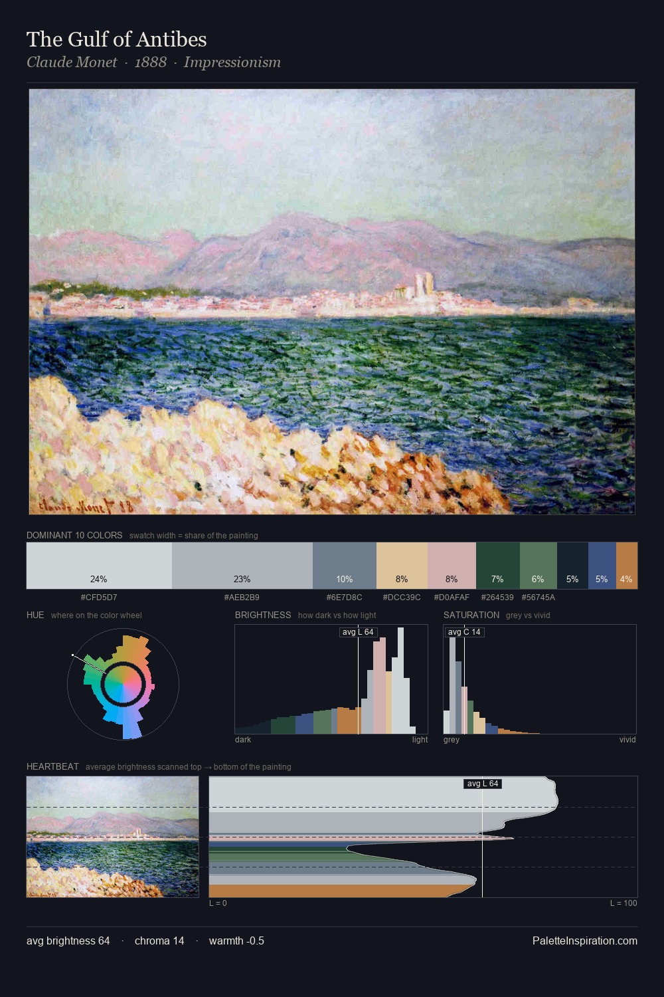This screenshot has height=997, width=664.
Task: Click the avg L 64 label in Heartbeat
Action: coord(483,784)
